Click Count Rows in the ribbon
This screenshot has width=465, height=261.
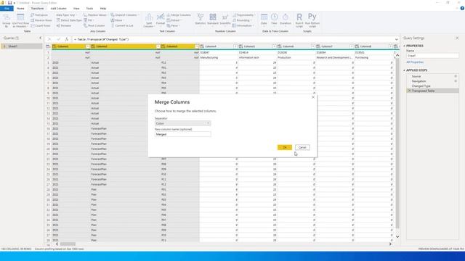tap(41, 25)
